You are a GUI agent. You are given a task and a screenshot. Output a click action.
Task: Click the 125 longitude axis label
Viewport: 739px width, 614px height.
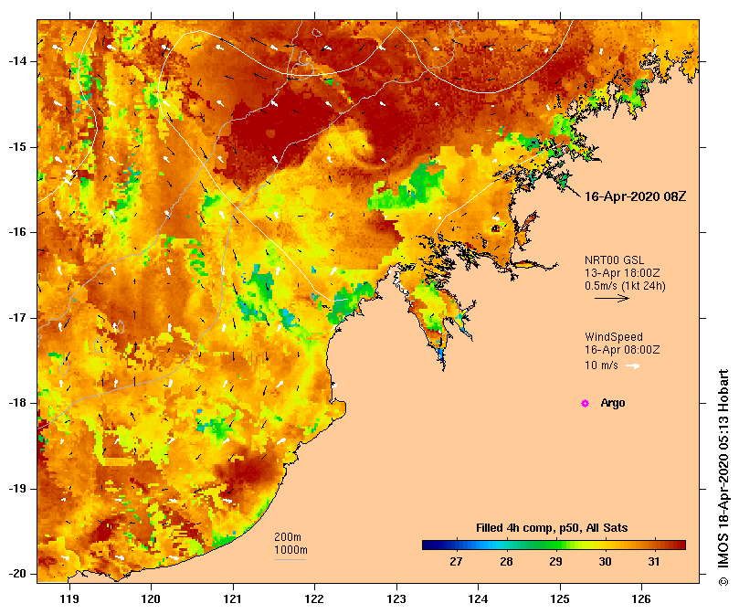[560, 599]
